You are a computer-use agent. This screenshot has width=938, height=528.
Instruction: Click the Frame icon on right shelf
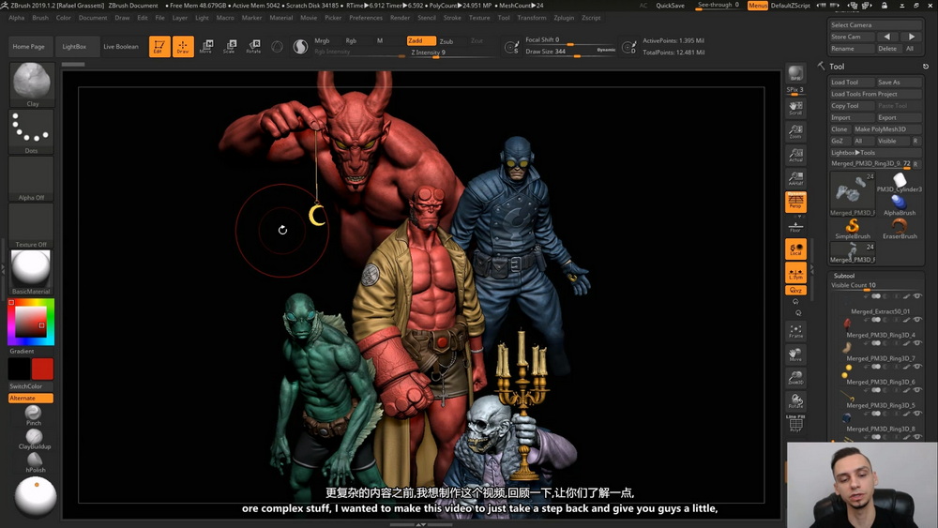795,331
